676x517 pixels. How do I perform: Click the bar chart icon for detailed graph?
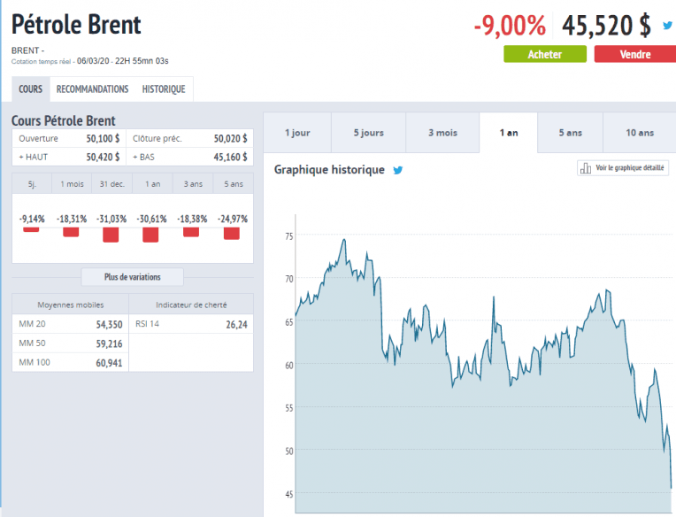pyautogui.click(x=585, y=168)
